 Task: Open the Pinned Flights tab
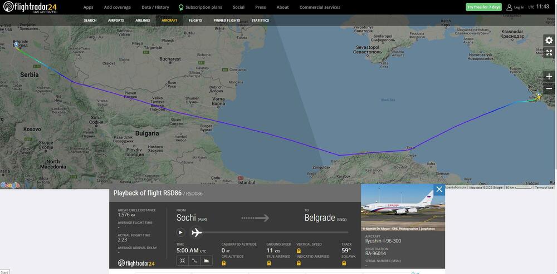click(227, 21)
